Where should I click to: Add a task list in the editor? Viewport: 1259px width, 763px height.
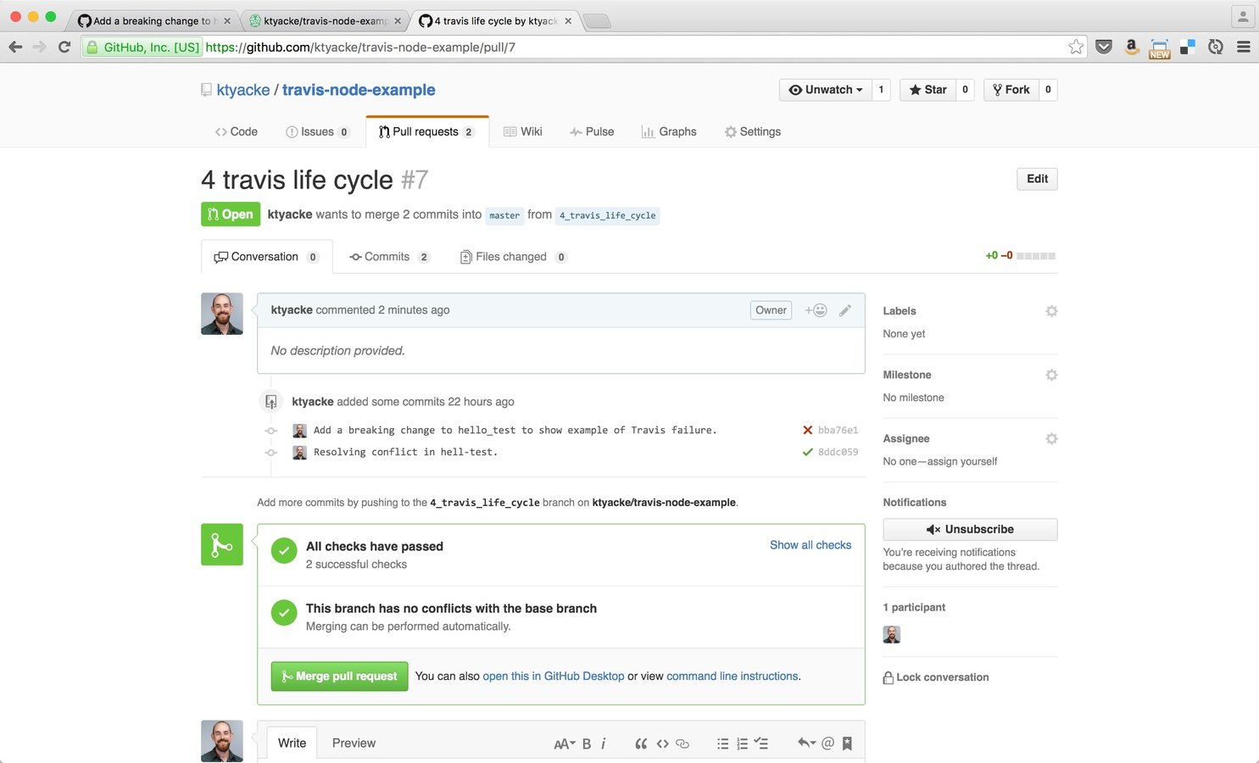[x=761, y=744]
